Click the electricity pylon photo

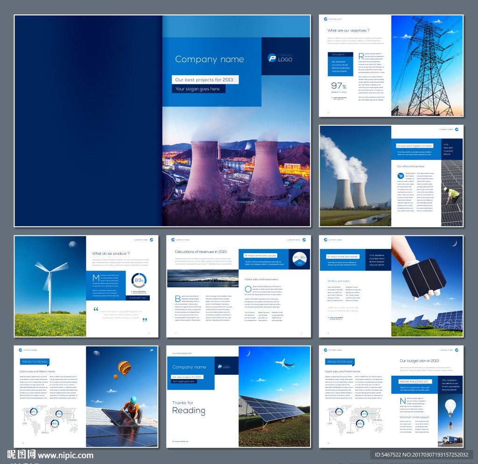pos(427,65)
